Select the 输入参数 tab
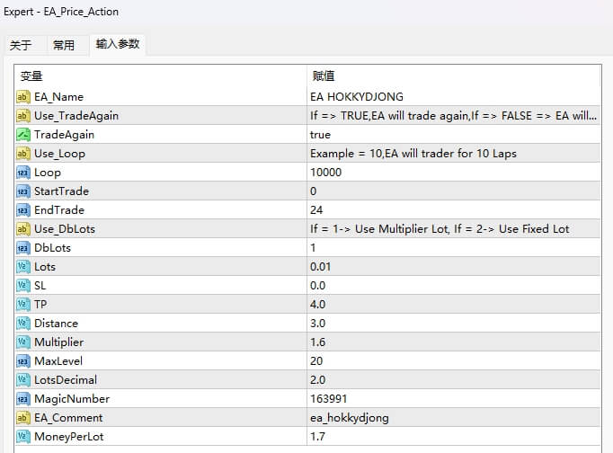 point(118,44)
